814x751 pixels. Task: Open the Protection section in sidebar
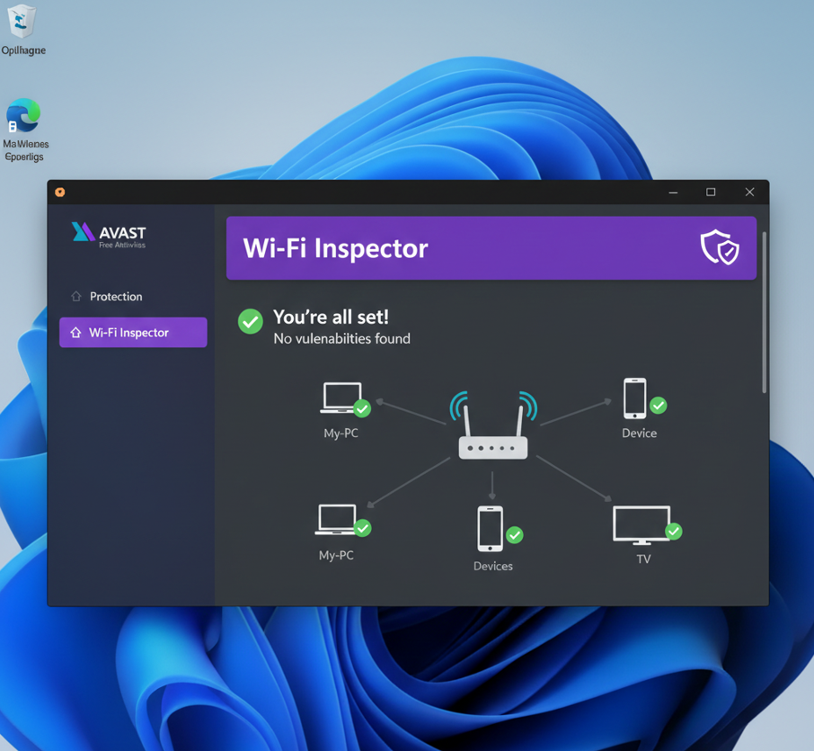pos(115,296)
